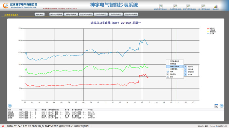
Task: Click the next-day arrow at chart bottom-right
Action: coord(221,106)
